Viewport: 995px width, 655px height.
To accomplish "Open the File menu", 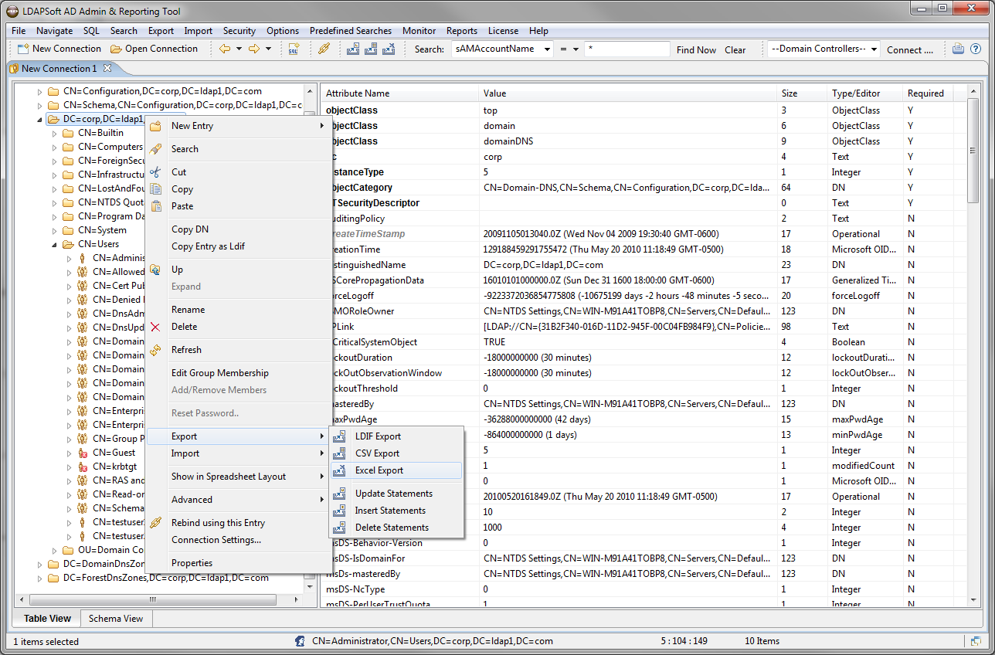I will (x=19, y=31).
